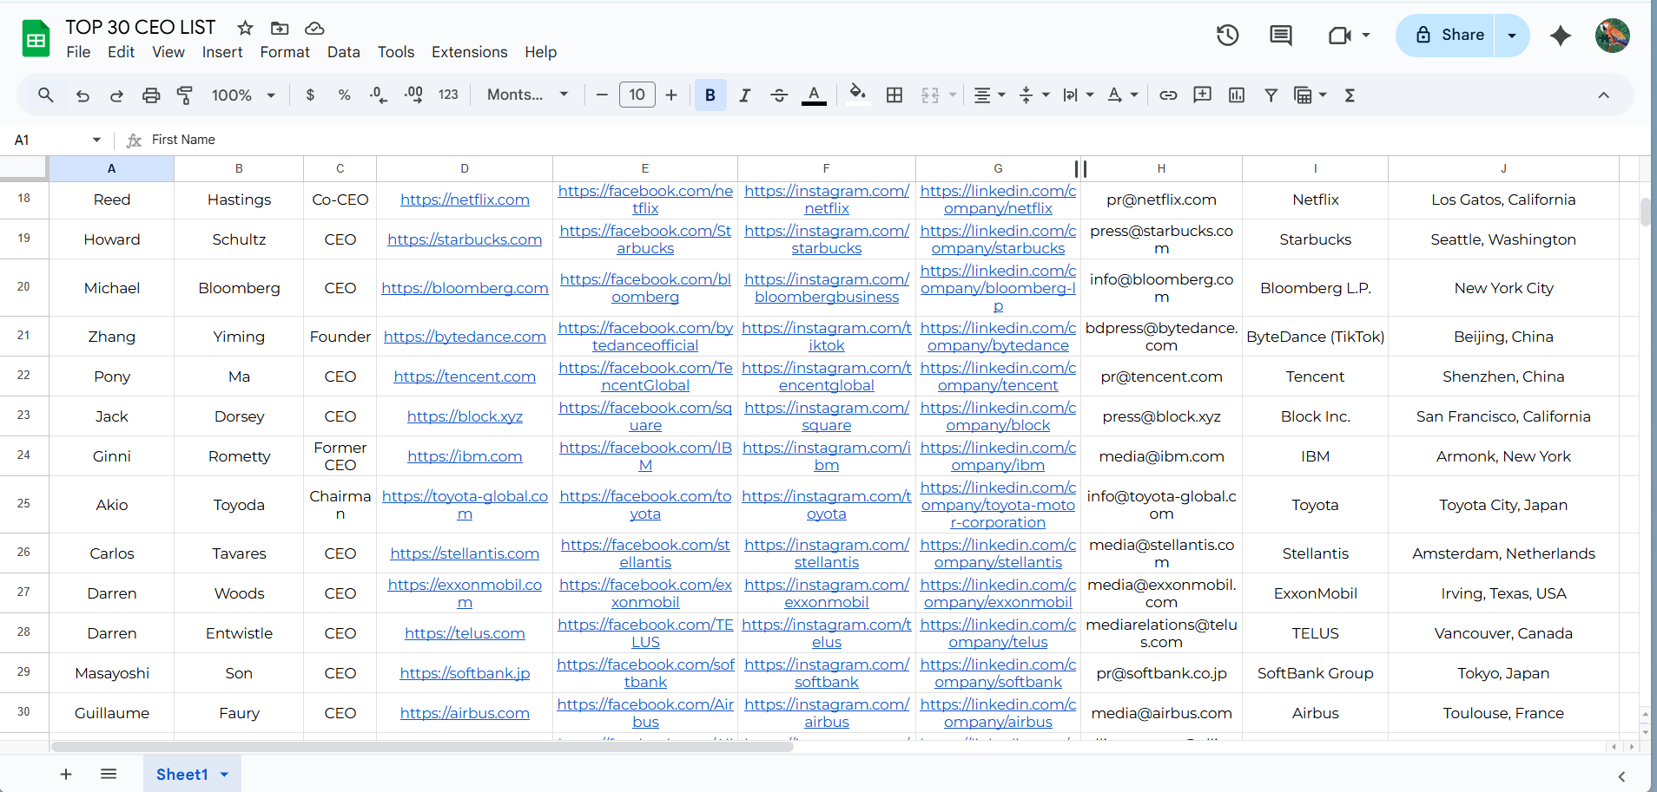Open the 123 number format menu
This screenshot has height=792, width=1657.
click(x=448, y=95)
